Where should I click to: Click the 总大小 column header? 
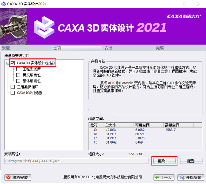(119, 125)
